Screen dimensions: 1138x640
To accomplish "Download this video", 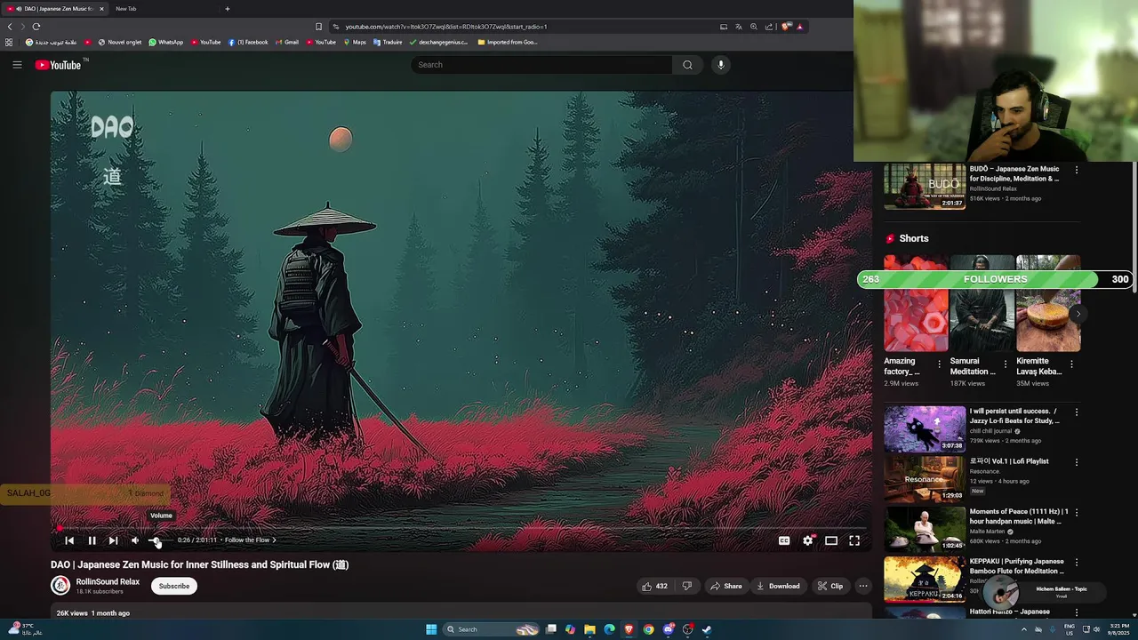I will click(778, 586).
